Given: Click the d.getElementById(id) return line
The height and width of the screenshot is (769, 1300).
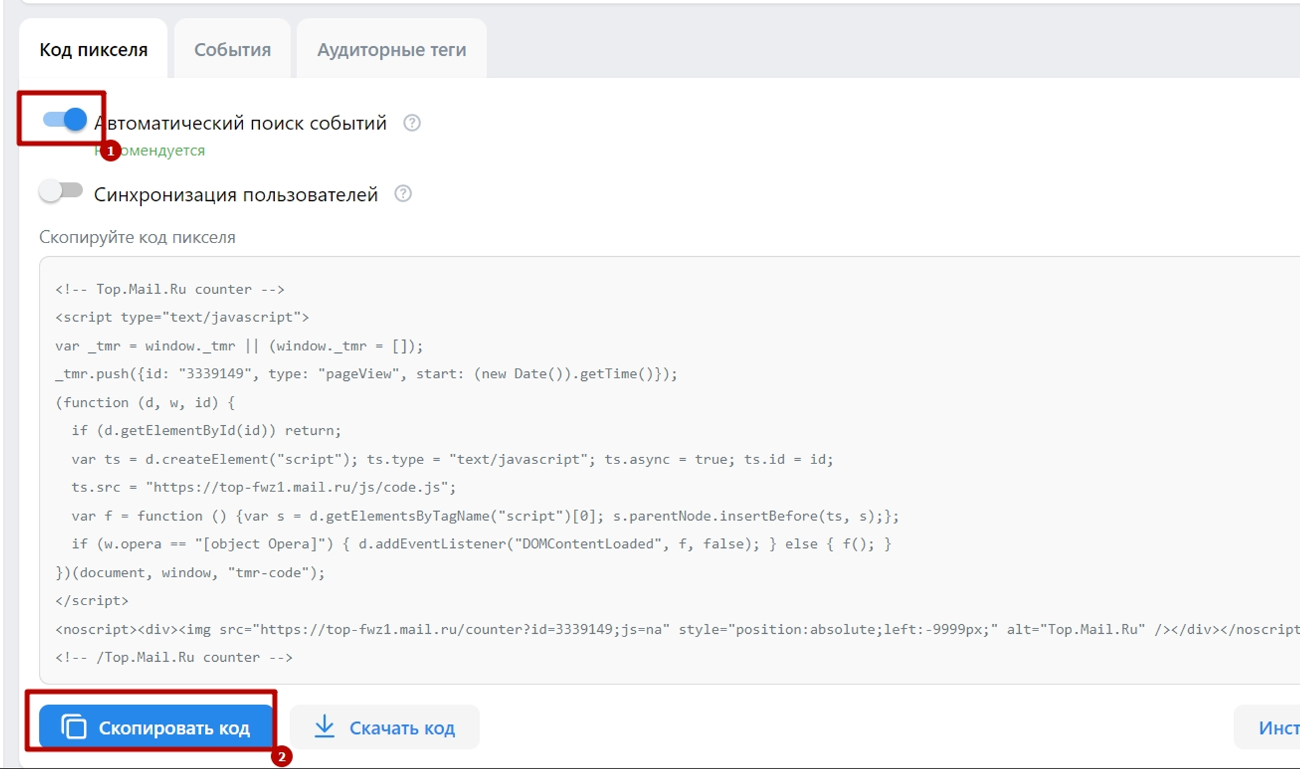Looking at the screenshot, I should [x=206, y=430].
